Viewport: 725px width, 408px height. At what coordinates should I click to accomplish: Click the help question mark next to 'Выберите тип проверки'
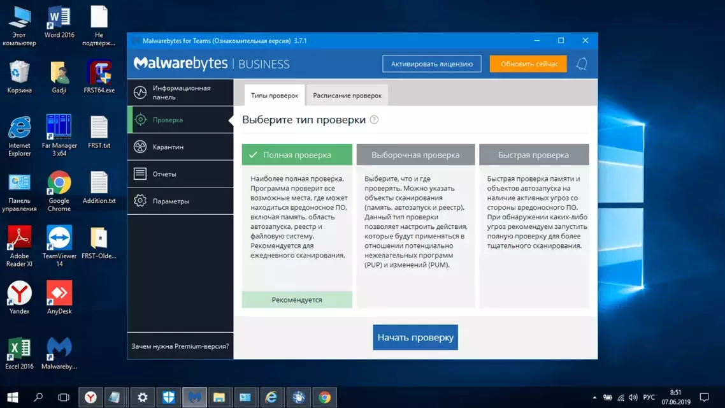(x=374, y=120)
